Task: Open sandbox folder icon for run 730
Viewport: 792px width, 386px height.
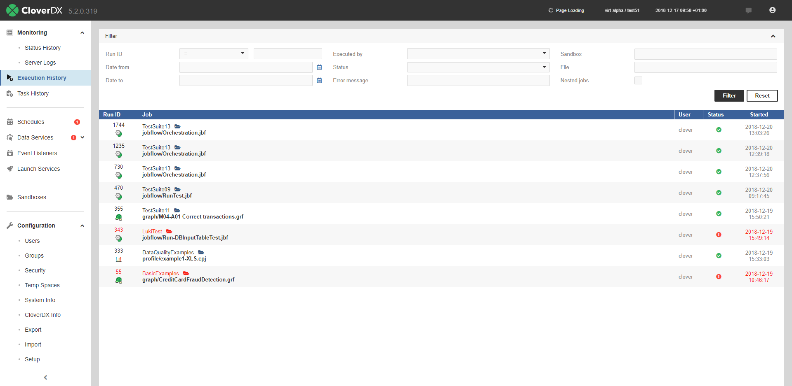Action: (177, 168)
